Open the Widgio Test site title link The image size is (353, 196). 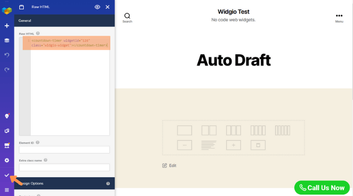pos(233,12)
